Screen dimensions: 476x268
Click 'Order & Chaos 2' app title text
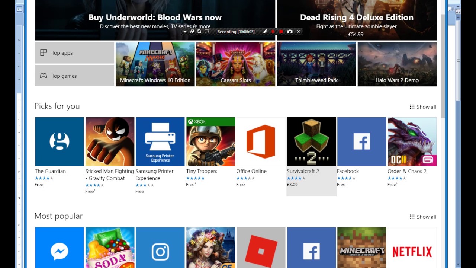407,171
